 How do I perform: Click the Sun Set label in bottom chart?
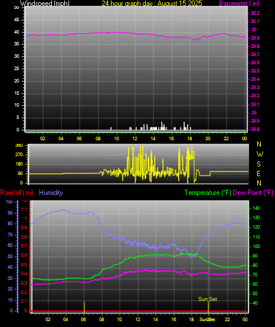[x=208, y=299]
